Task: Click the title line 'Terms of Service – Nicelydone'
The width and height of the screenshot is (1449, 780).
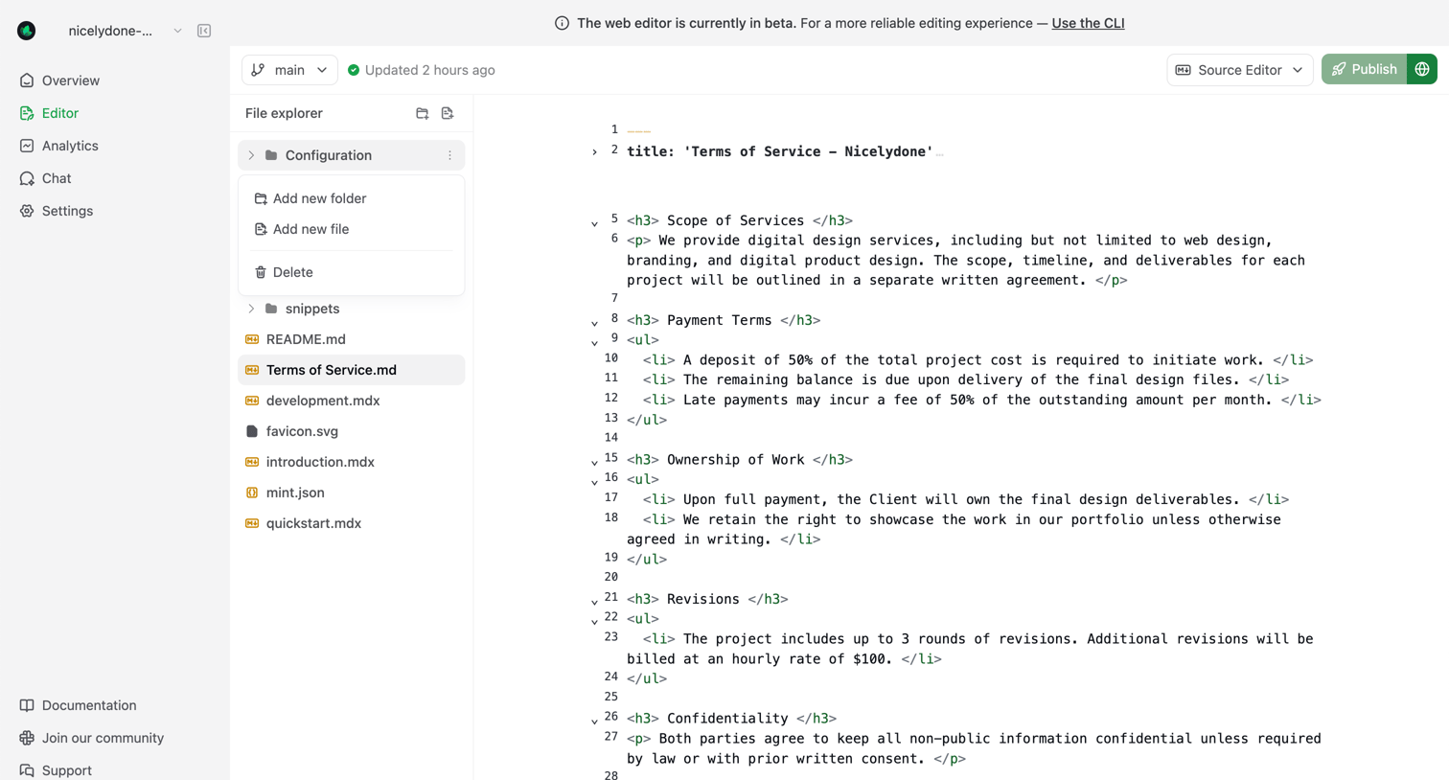Action: point(780,151)
